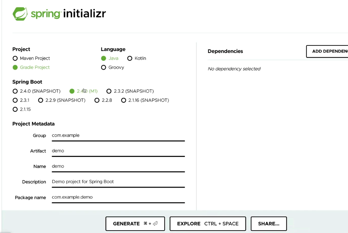Choose Kotlin as the language

point(130,59)
